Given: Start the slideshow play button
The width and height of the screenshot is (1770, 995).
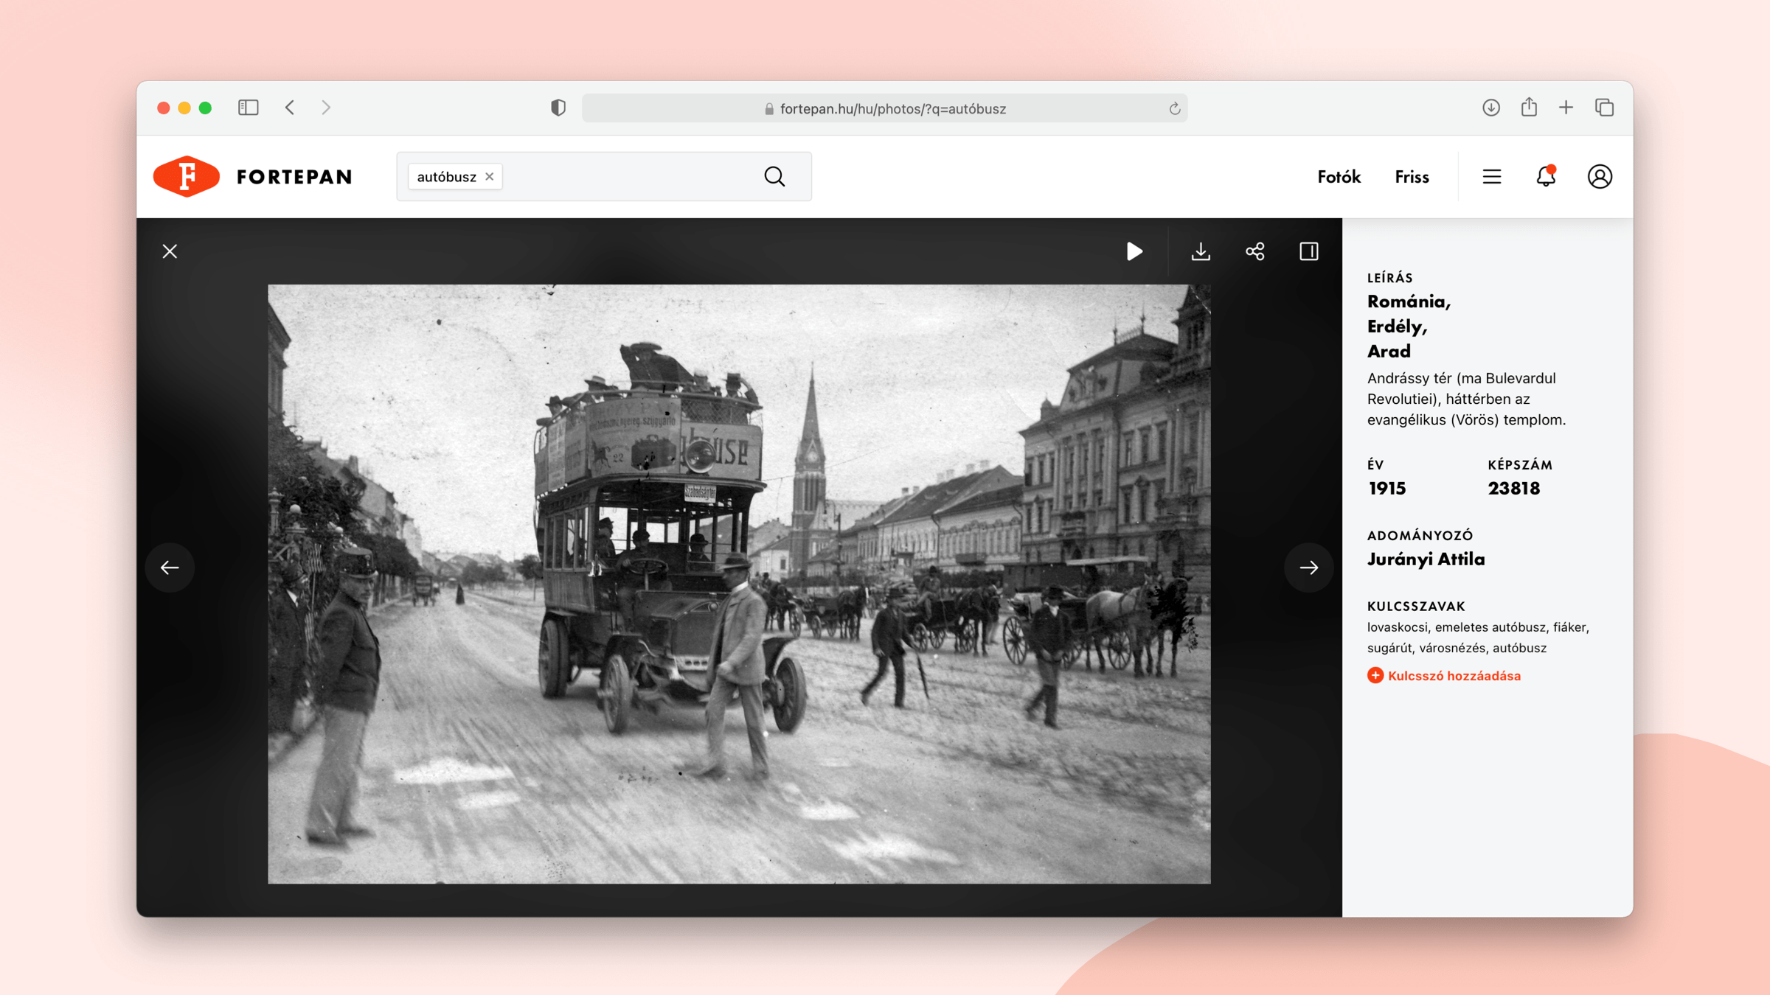Looking at the screenshot, I should pyautogui.click(x=1134, y=251).
